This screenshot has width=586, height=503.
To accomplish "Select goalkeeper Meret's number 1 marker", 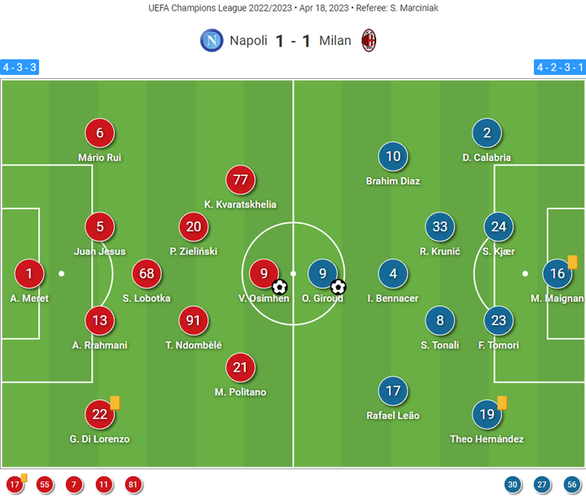I will click(x=29, y=273).
